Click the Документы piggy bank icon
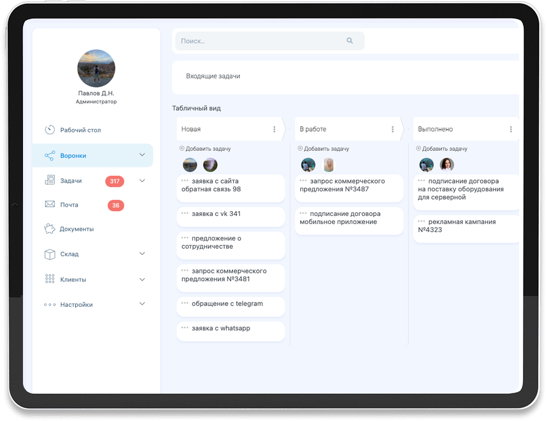Screen dimensions: 547x421 pos(50,229)
